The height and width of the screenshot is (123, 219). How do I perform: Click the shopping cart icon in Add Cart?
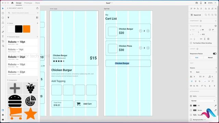click(79, 104)
